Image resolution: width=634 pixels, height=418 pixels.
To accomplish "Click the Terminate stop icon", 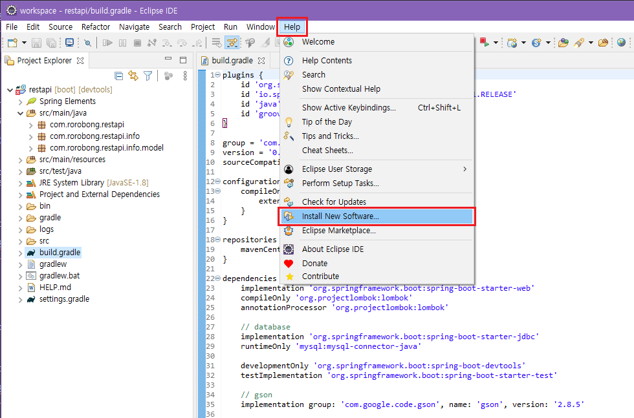I will coord(137,43).
